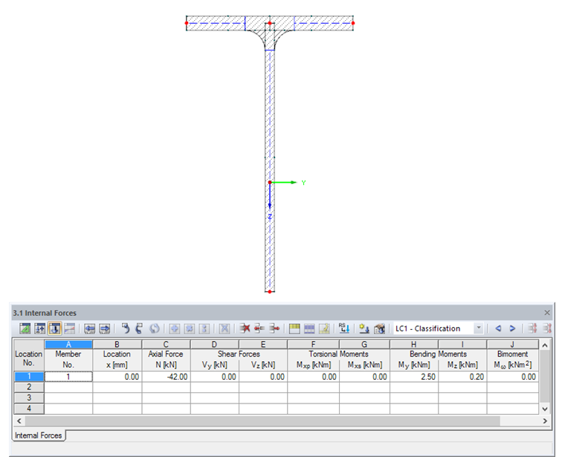This screenshot has width=565, height=457.
Task: Select column H header
Action: pos(413,344)
